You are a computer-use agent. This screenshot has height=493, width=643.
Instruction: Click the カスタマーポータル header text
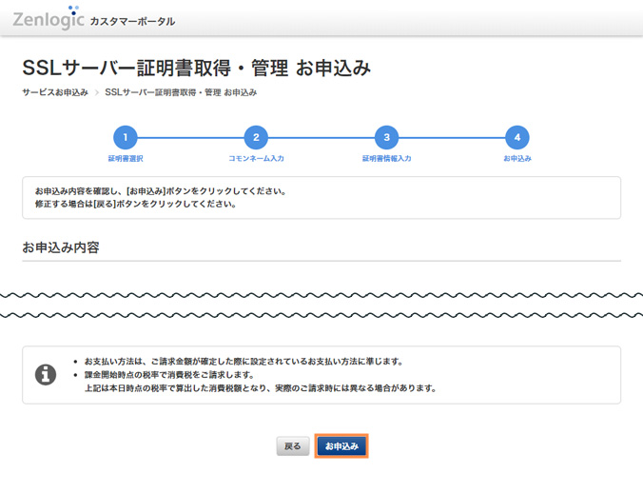pyautogui.click(x=132, y=21)
